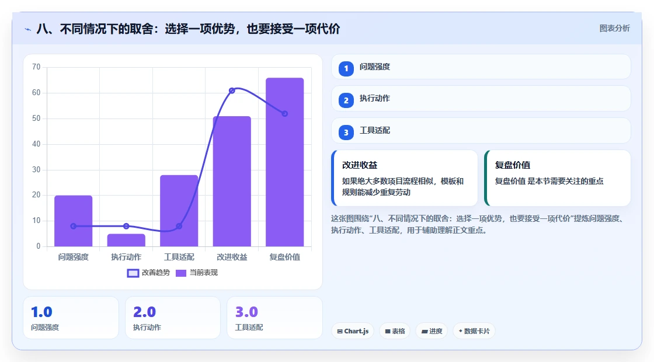The width and height of the screenshot is (654, 362).
Task: Click the 当前表现 legend text
Action: [204, 273]
